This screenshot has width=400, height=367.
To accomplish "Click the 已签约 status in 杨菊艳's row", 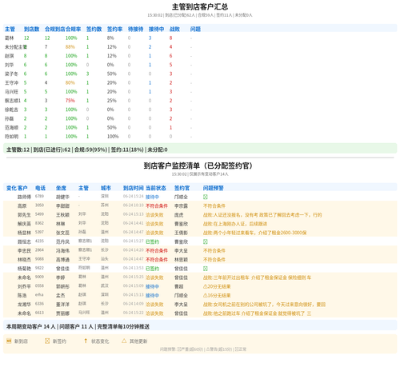I will [152, 269].
